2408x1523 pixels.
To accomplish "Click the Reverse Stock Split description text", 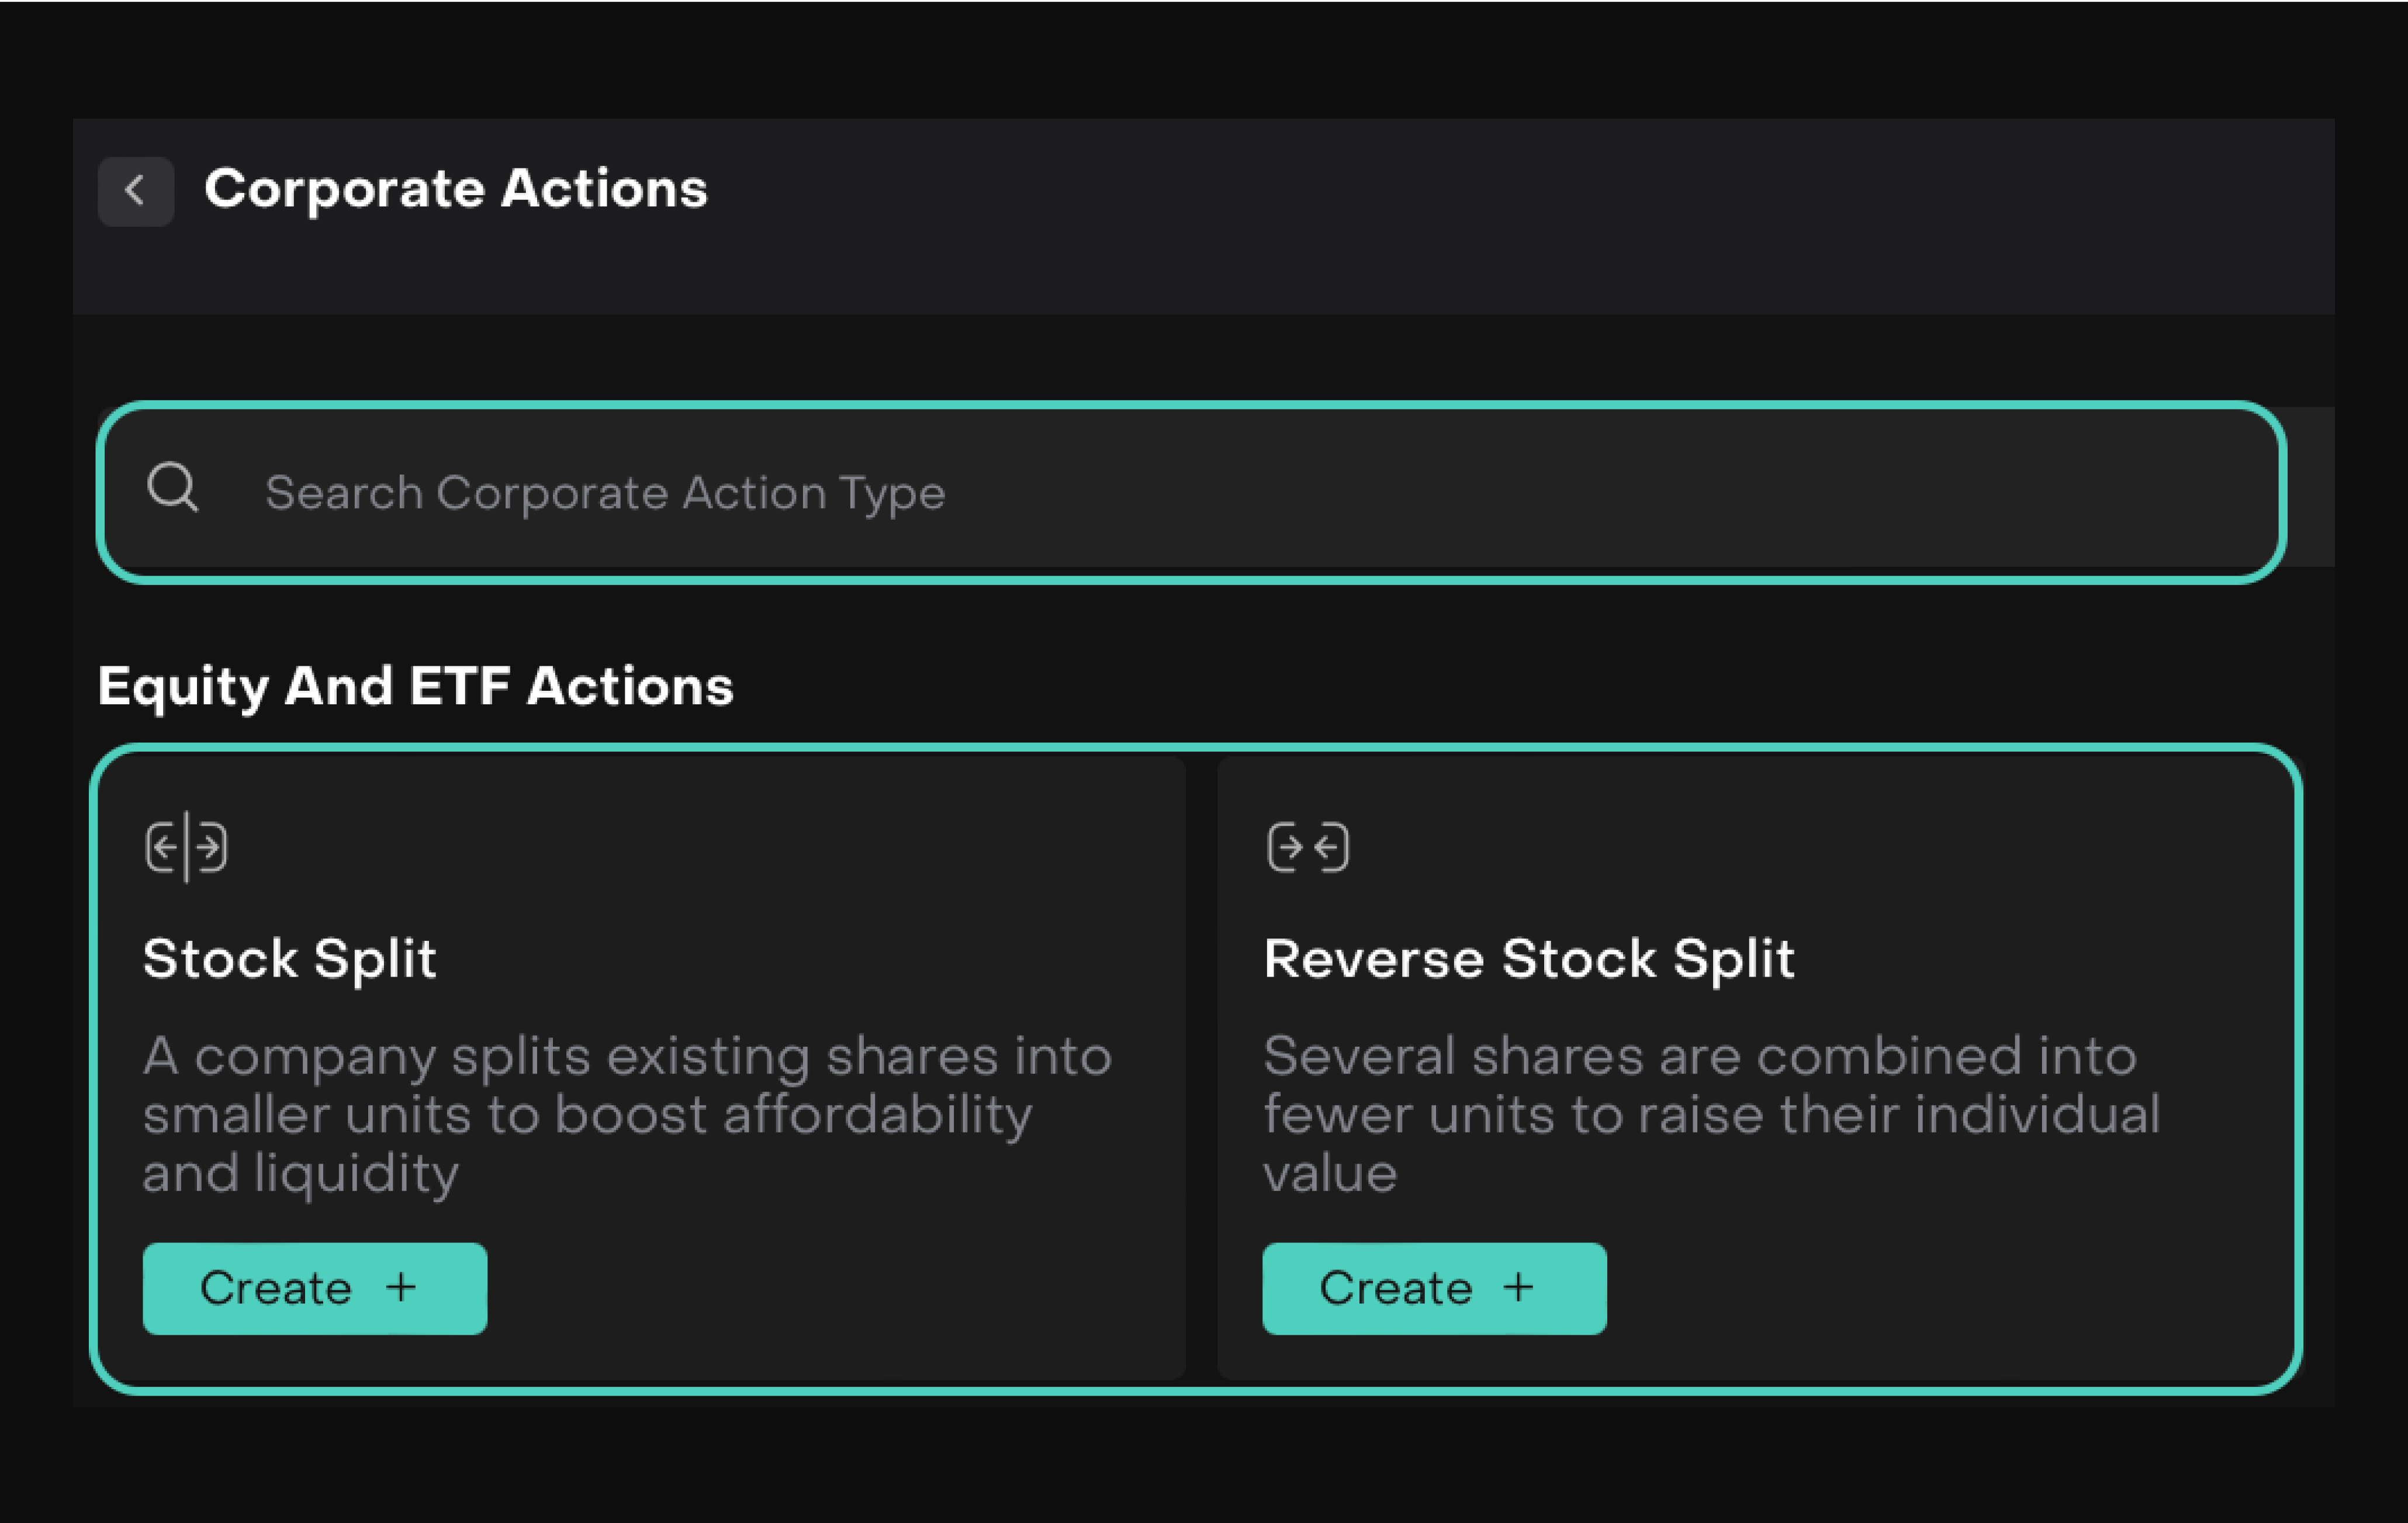I will (x=1710, y=1114).
